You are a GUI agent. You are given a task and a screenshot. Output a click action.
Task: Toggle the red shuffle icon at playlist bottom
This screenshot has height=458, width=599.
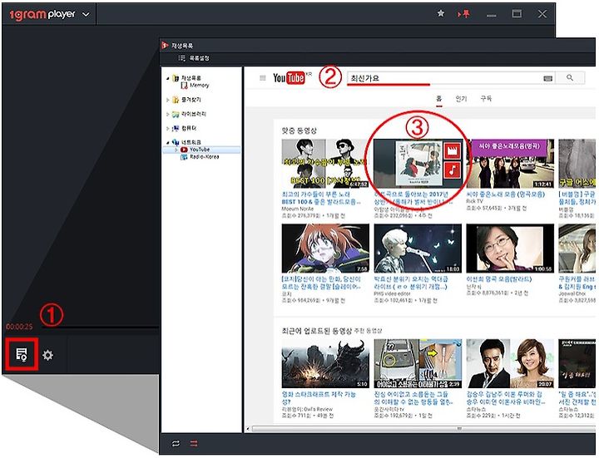pyautogui.click(x=194, y=443)
